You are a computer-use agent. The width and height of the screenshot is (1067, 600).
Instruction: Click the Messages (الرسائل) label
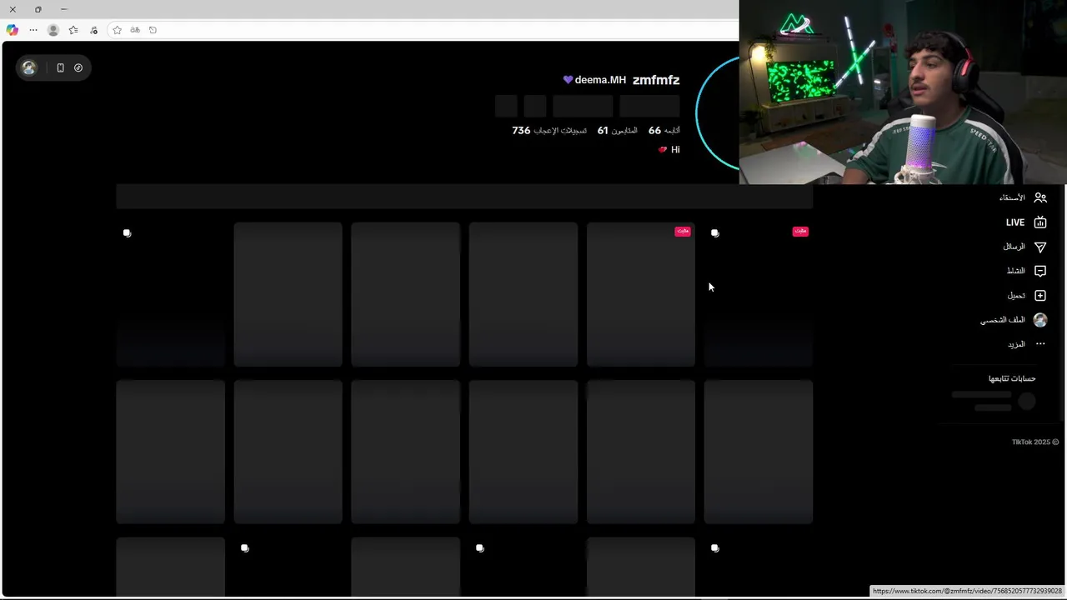click(x=1014, y=247)
